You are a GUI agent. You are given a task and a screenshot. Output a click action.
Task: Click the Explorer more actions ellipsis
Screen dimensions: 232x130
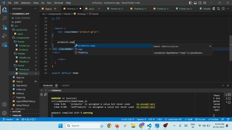tap(36, 9)
